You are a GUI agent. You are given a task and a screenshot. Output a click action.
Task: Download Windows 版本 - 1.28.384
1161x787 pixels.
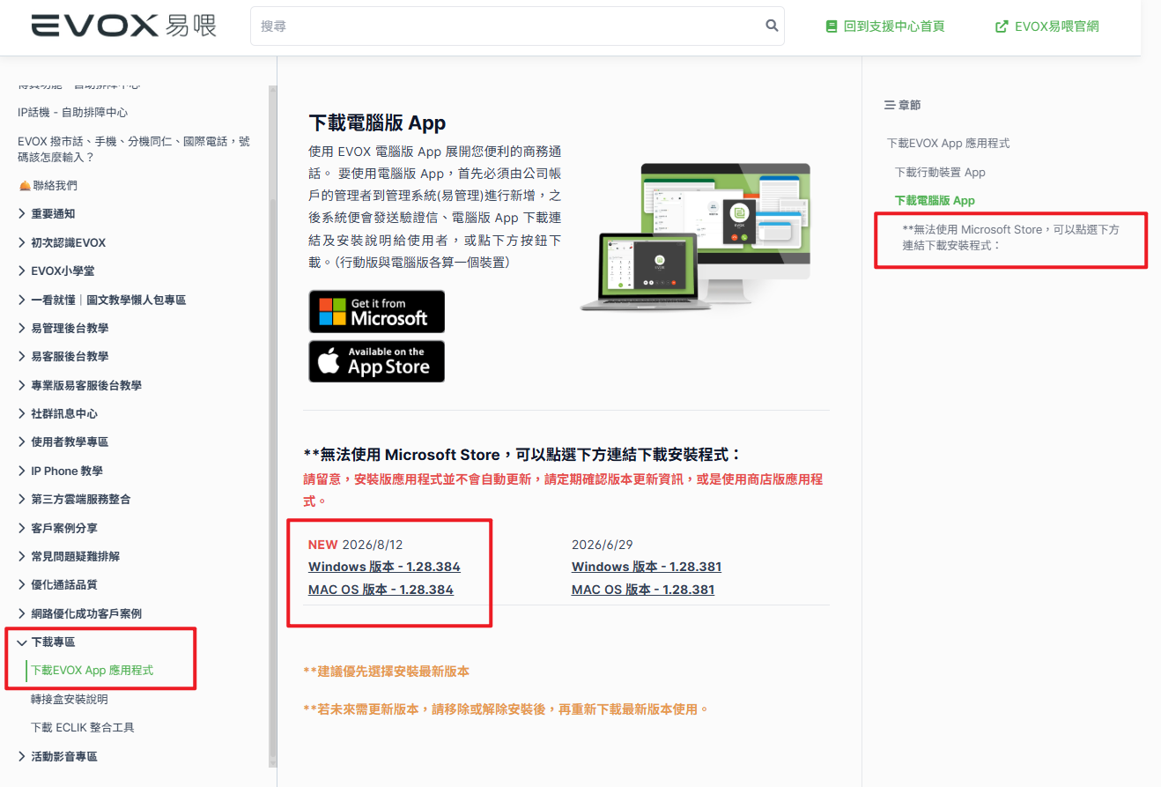[384, 567]
